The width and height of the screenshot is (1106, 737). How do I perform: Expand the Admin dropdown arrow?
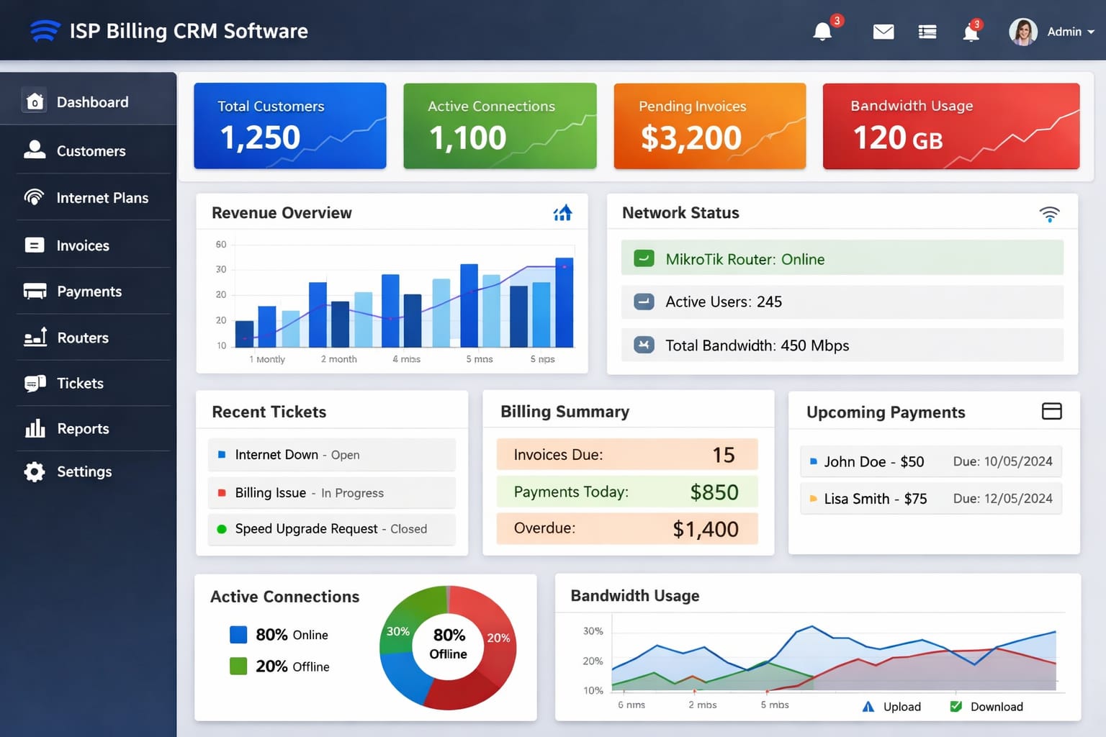1091,32
